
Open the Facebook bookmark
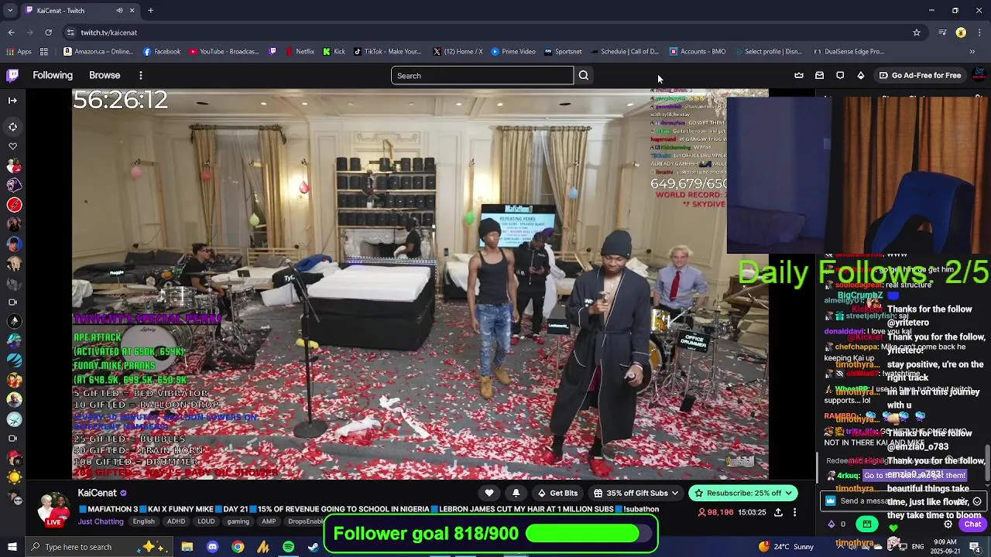point(161,52)
